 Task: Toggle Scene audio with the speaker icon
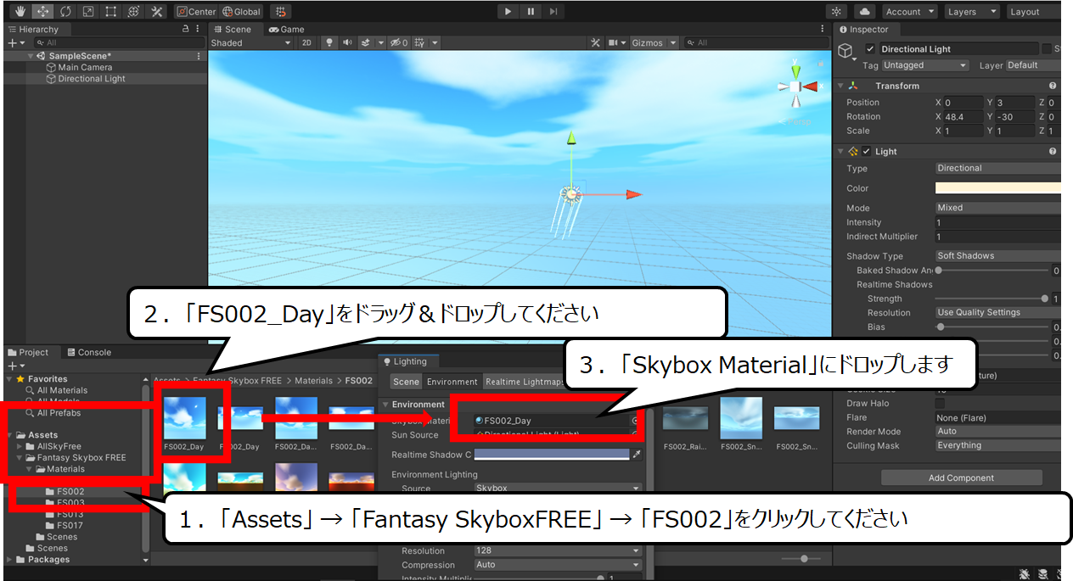tap(347, 42)
